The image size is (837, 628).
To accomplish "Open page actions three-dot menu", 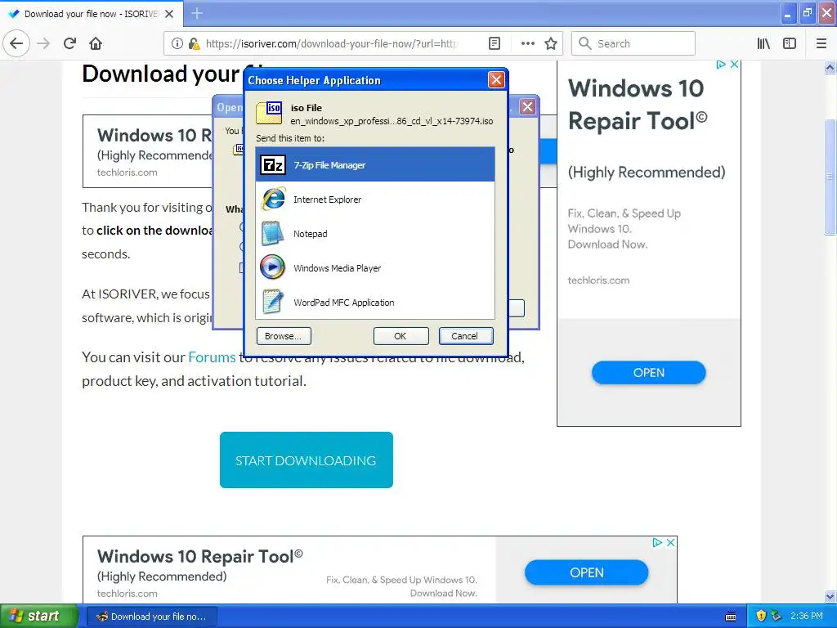I will coord(527,43).
